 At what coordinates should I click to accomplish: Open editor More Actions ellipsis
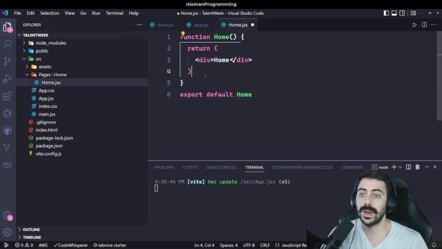pos(434,25)
